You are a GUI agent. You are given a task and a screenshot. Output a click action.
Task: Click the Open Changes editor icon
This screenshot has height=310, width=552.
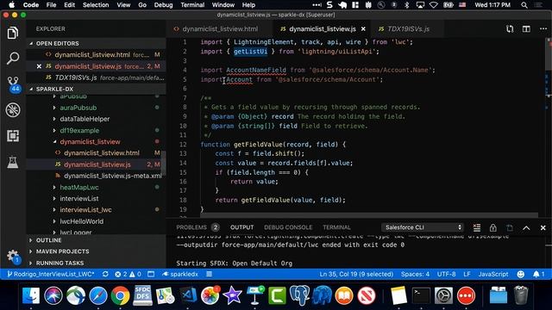tap(510, 28)
